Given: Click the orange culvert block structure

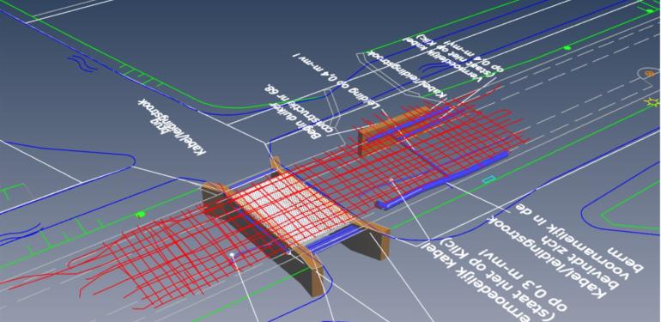Looking at the screenshot, I should click(394, 129).
